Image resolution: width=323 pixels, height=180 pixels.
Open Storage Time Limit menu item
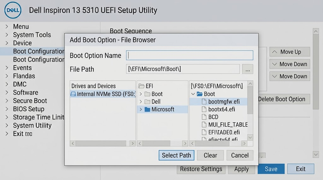point(39,117)
